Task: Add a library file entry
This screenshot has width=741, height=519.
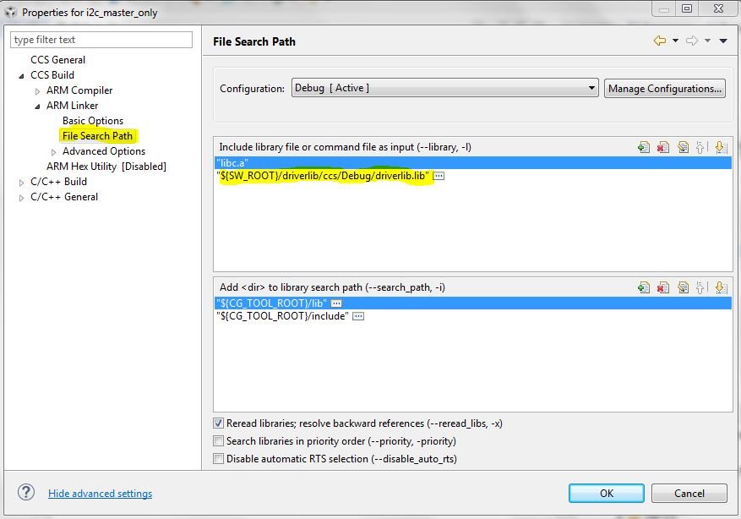Action: click(x=643, y=147)
